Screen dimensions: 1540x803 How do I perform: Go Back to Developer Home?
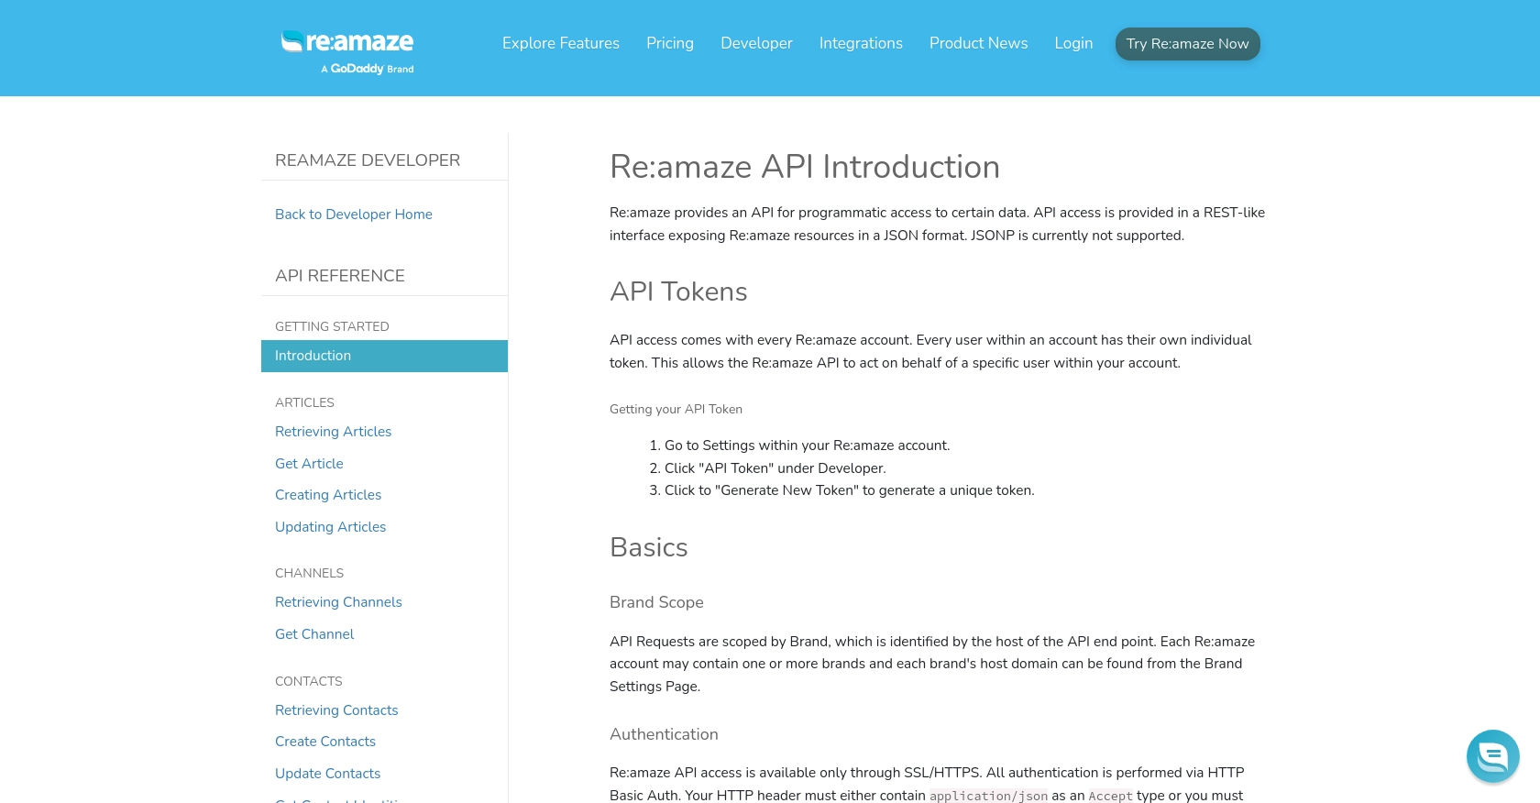pyautogui.click(x=354, y=214)
